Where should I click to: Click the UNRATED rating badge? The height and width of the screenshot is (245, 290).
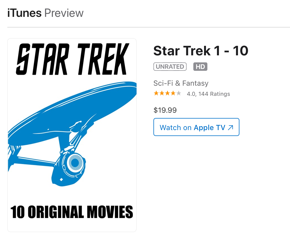click(170, 67)
